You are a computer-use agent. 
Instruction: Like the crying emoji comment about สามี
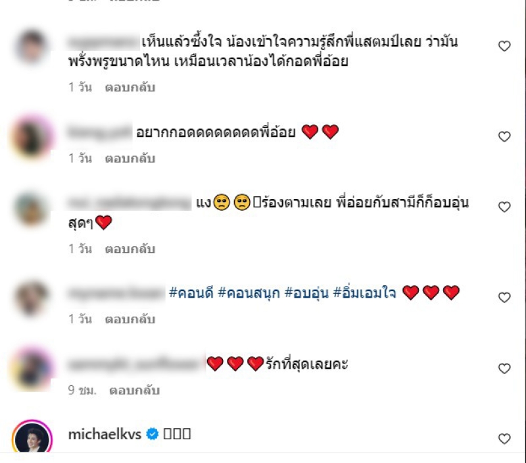(x=504, y=207)
